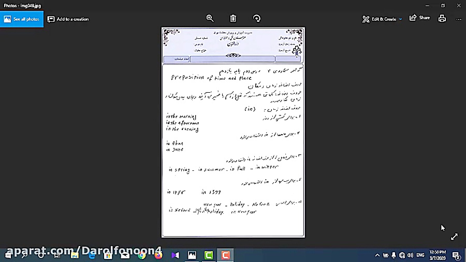466x262 pixels.
Task: Minimize the Photos window
Action: click(427, 5)
